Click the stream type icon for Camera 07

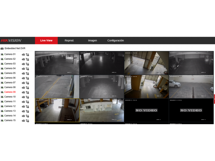(27, 83)
